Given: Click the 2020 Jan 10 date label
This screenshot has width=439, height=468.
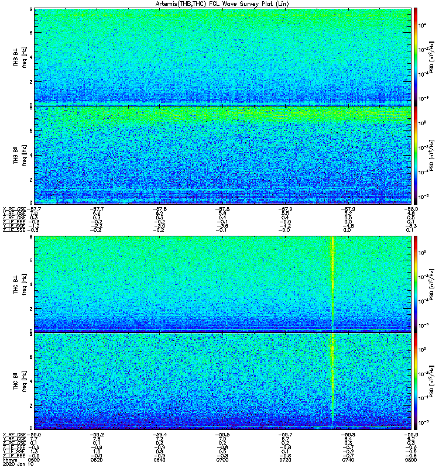Looking at the screenshot, I should click(18, 464).
